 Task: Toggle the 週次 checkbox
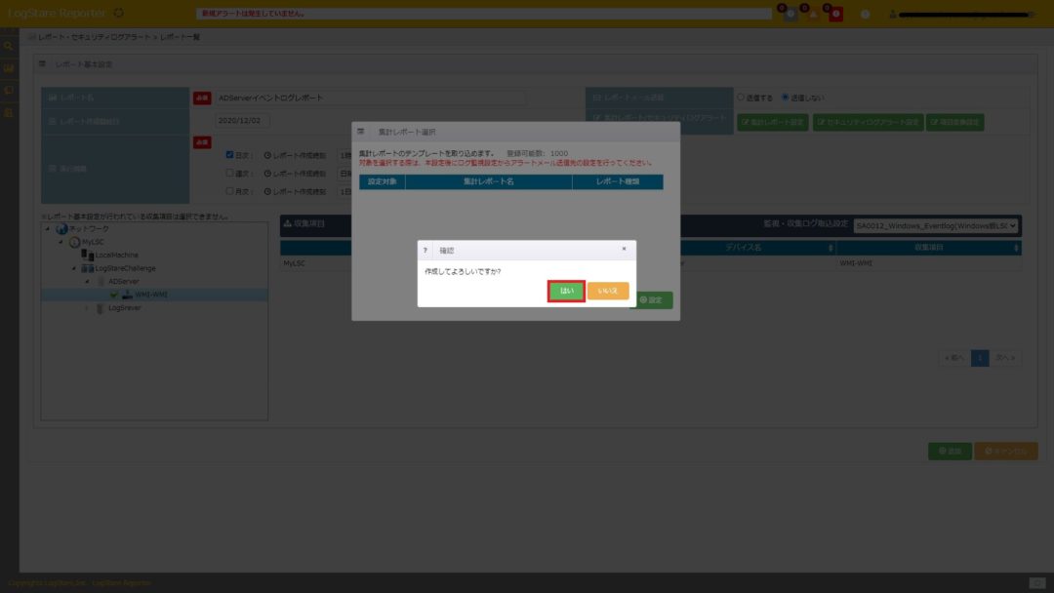tap(230, 173)
